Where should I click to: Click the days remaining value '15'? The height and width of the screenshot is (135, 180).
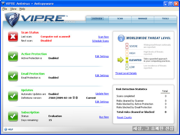[50, 120]
